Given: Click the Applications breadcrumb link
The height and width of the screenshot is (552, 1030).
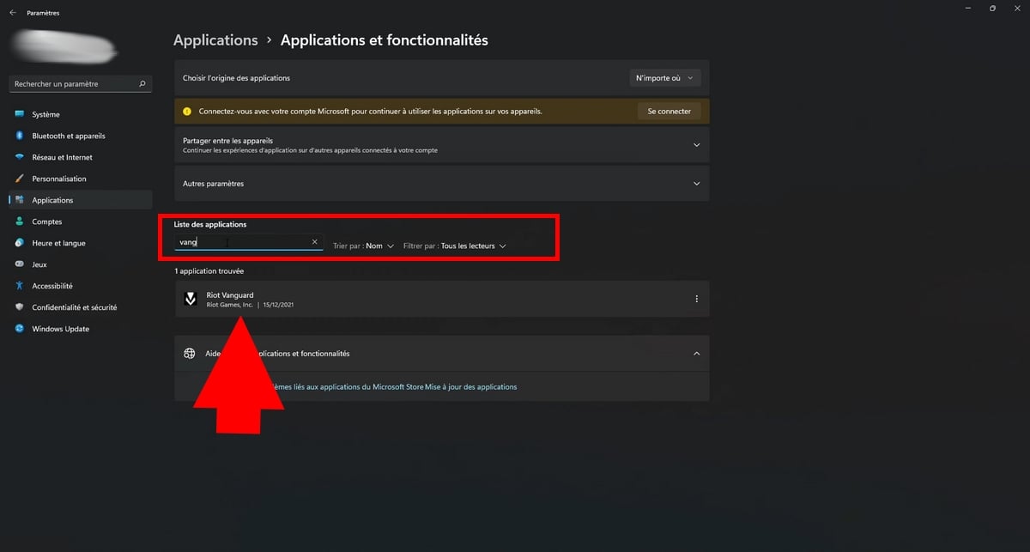Looking at the screenshot, I should [x=215, y=40].
